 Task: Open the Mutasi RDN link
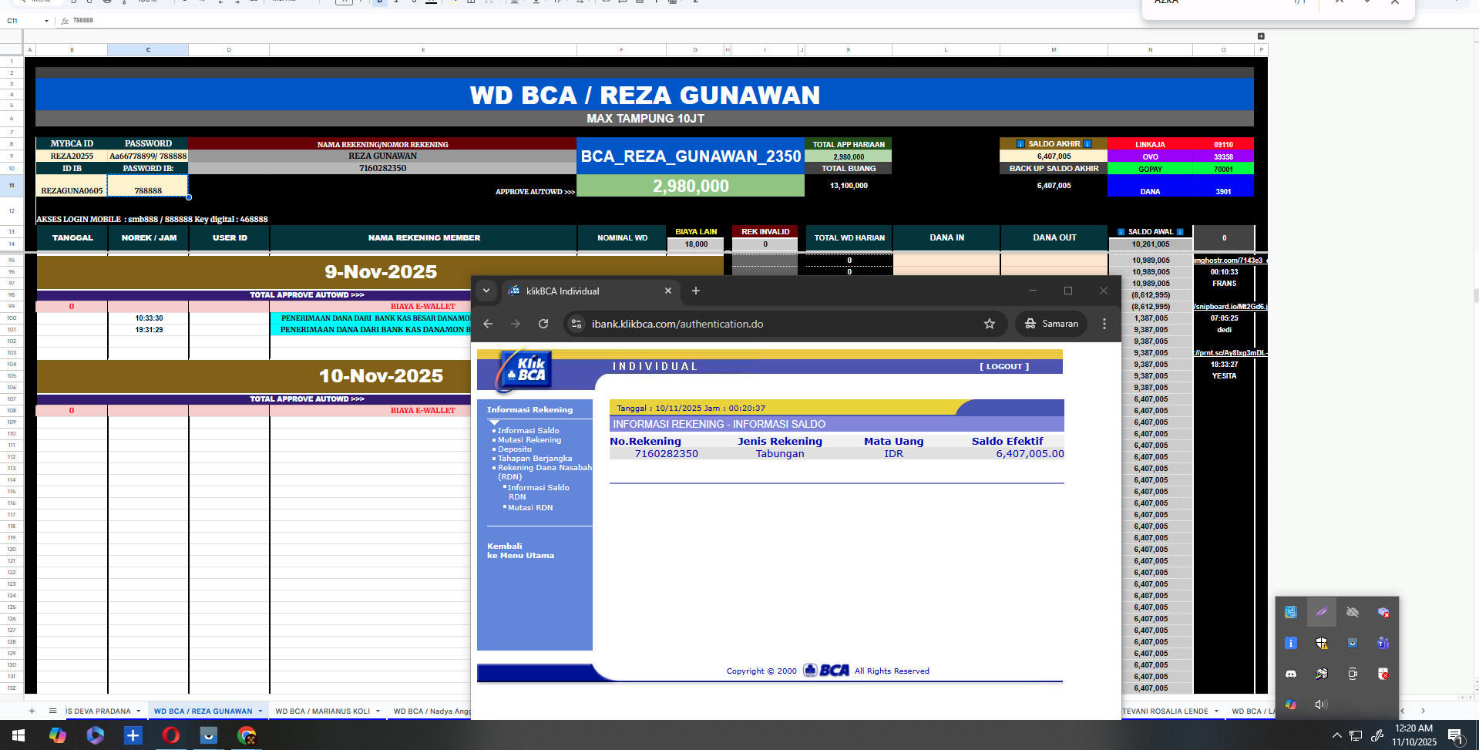click(530, 508)
